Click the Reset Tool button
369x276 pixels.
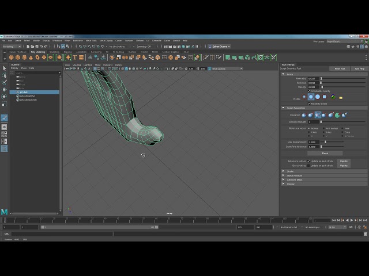pos(340,68)
